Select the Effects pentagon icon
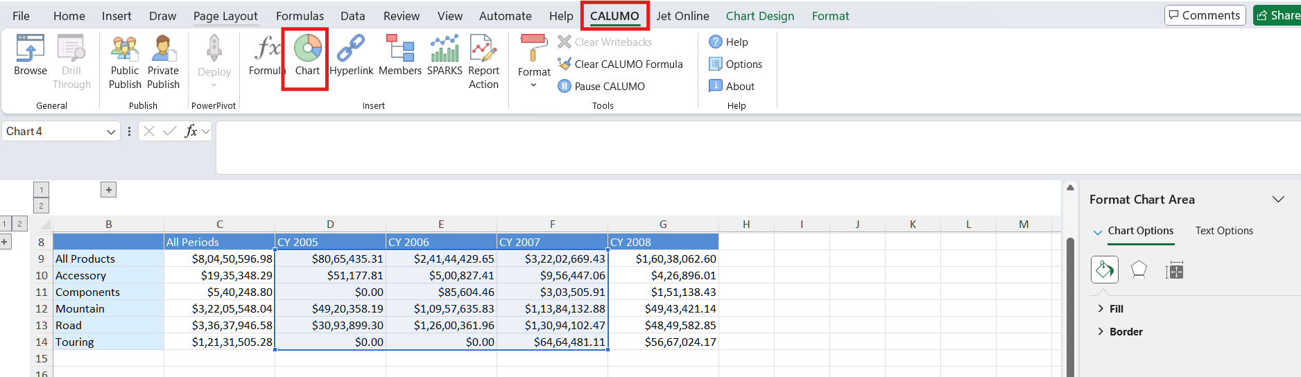Screen dimensions: 1301x377 (1139, 270)
